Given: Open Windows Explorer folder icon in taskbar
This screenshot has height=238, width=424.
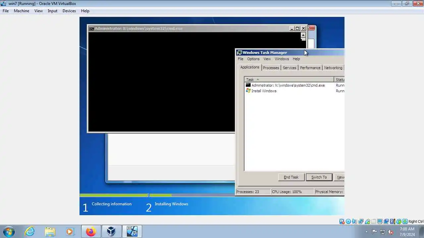Looking at the screenshot, I should tap(50, 231).
